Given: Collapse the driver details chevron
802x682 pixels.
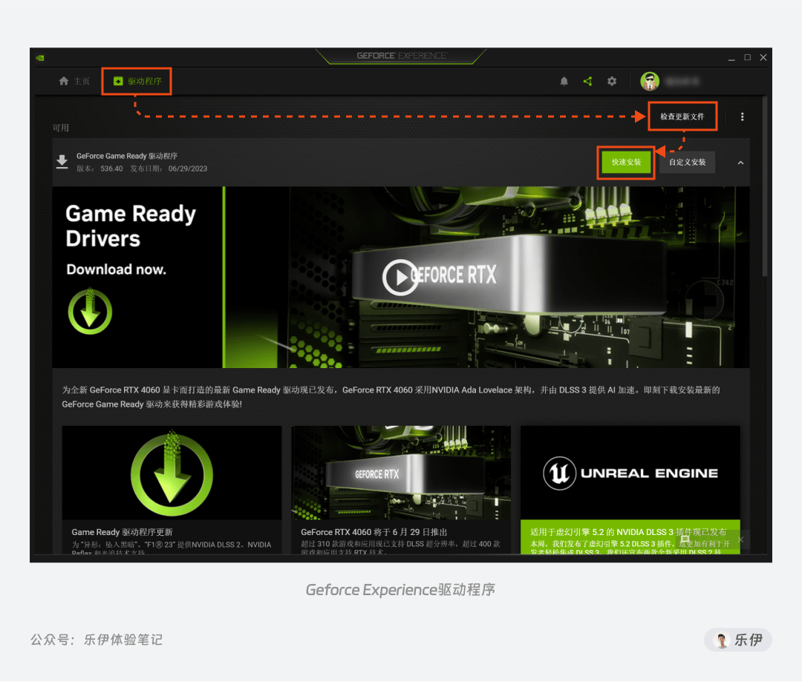Looking at the screenshot, I should tap(740, 163).
